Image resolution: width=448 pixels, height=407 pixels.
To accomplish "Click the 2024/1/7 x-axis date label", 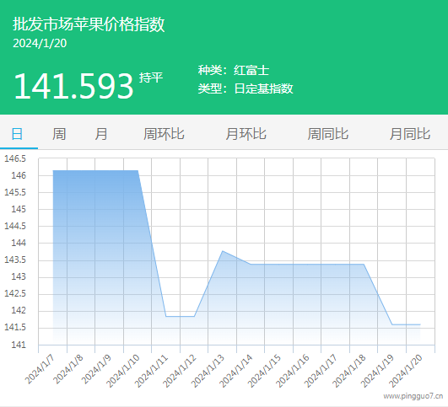I will coord(40,369).
